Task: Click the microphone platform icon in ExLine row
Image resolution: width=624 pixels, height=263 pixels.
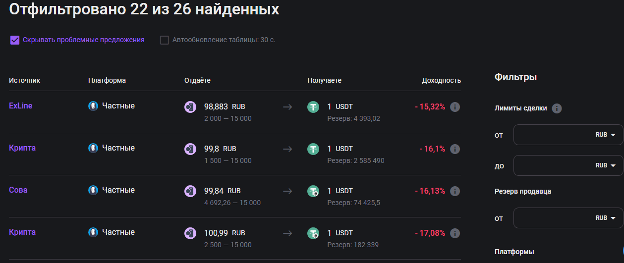Action: [93, 106]
